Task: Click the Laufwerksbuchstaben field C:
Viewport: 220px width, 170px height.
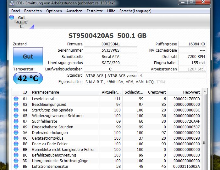Action: point(111,69)
